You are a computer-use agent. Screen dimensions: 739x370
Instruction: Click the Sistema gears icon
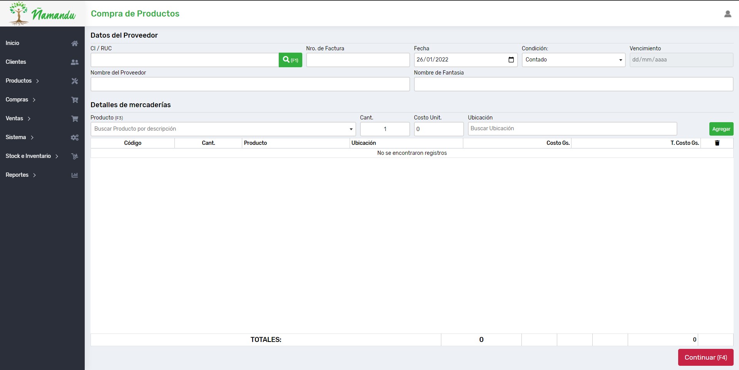[x=75, y=138]
